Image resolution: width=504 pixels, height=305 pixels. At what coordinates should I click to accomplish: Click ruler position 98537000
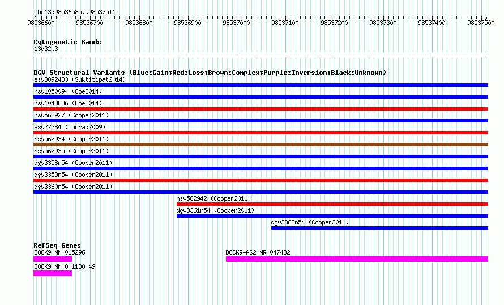pos(236,23)
